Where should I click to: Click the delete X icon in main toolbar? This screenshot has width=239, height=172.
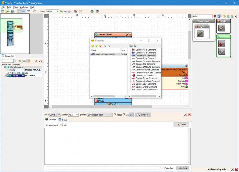pos(81,11)
